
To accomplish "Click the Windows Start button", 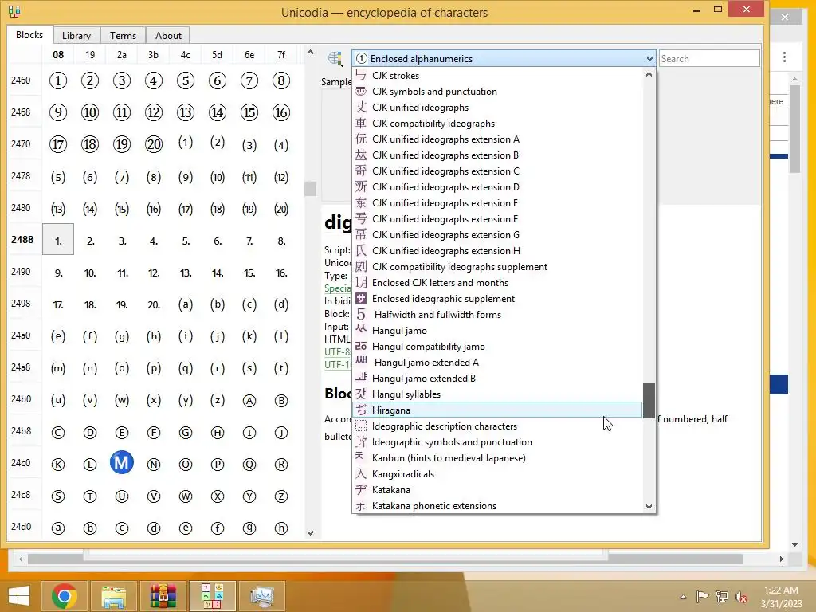I will [x=19, y=596].
